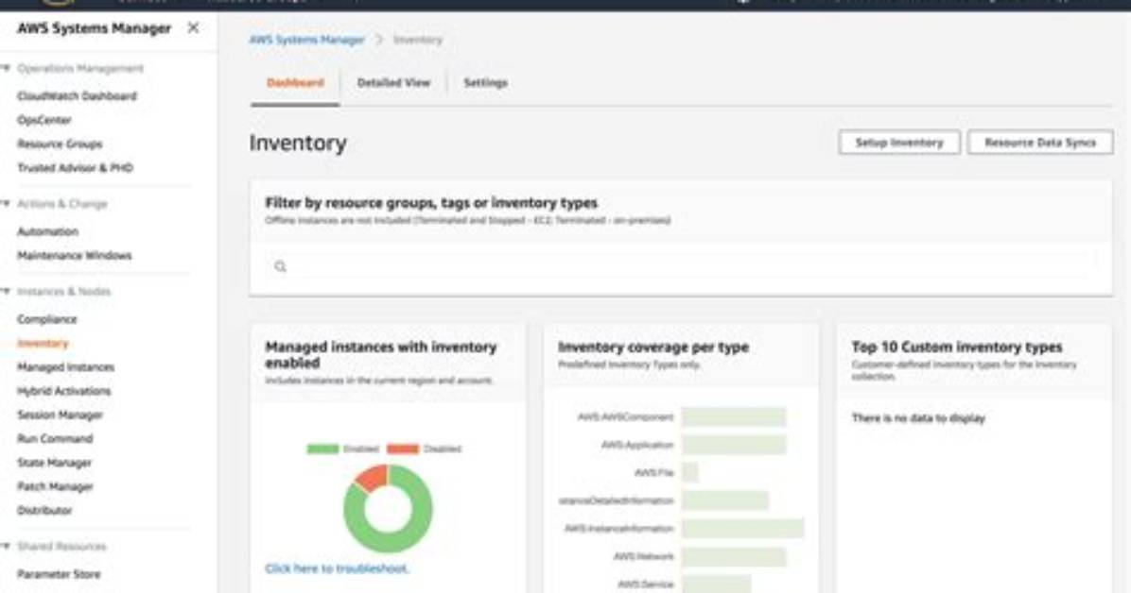
Task: Open Run Command in sidebar
Action: [55, 438]
